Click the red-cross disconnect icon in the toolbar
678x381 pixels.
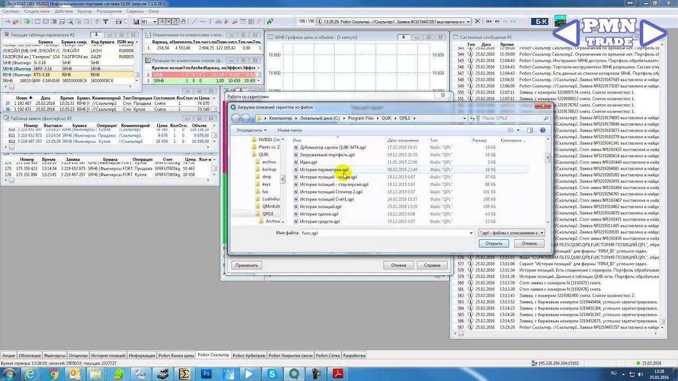point(15,22)
